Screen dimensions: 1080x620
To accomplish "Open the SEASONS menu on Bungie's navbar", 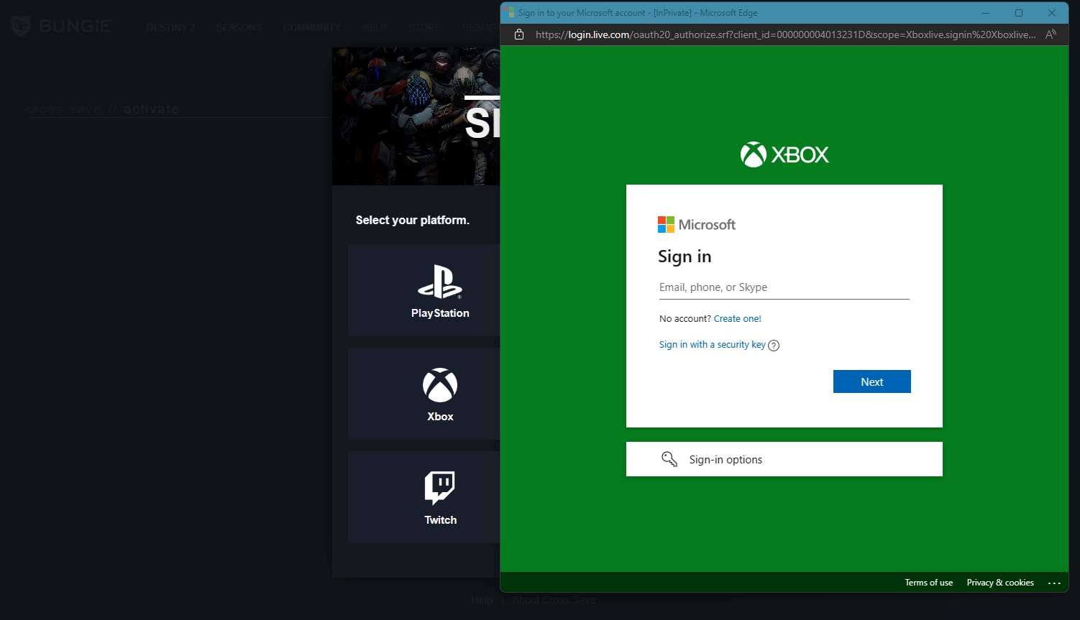I will 239,27.
